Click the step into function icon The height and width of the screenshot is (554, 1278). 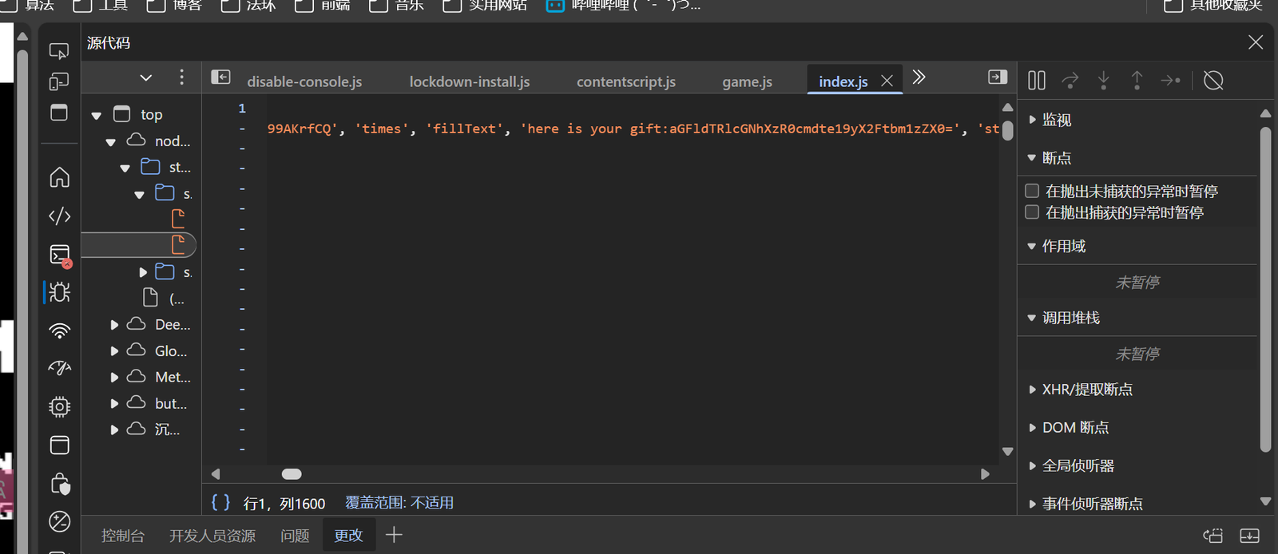[x=1104, y=80]
